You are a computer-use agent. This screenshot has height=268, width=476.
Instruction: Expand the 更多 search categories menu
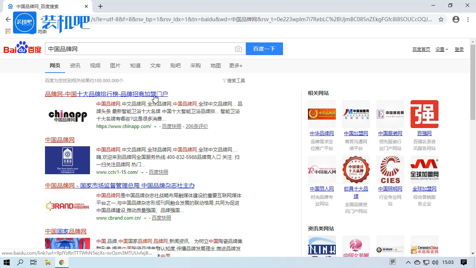(x=235, y=66)
